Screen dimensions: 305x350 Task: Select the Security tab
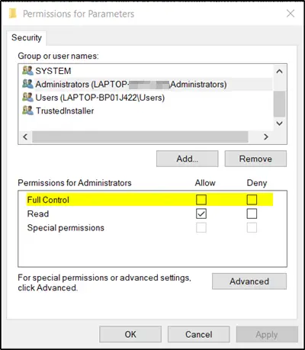[x=27, y=37]
